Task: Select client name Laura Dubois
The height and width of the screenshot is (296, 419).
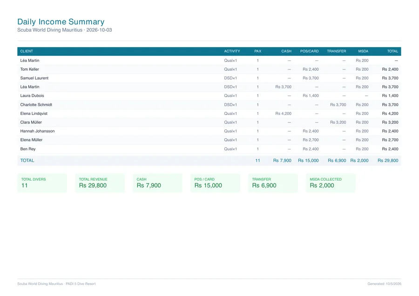Action: [32, 95]
